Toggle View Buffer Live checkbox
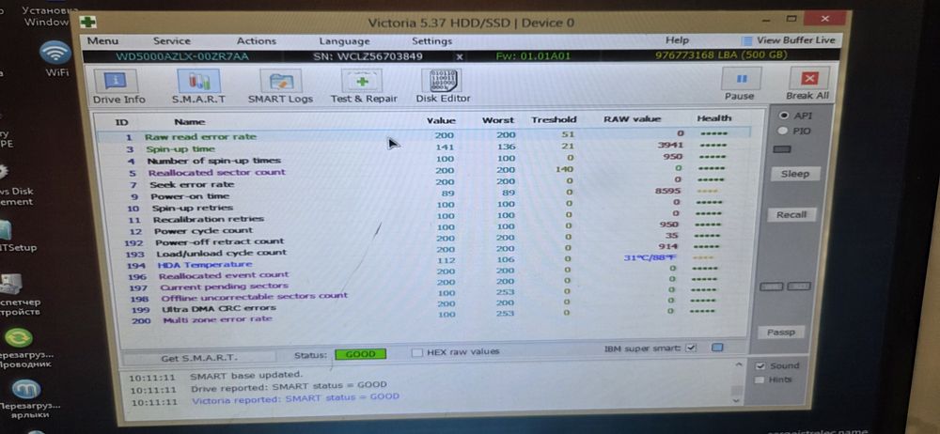940x434 pixels. coord(747,40)
